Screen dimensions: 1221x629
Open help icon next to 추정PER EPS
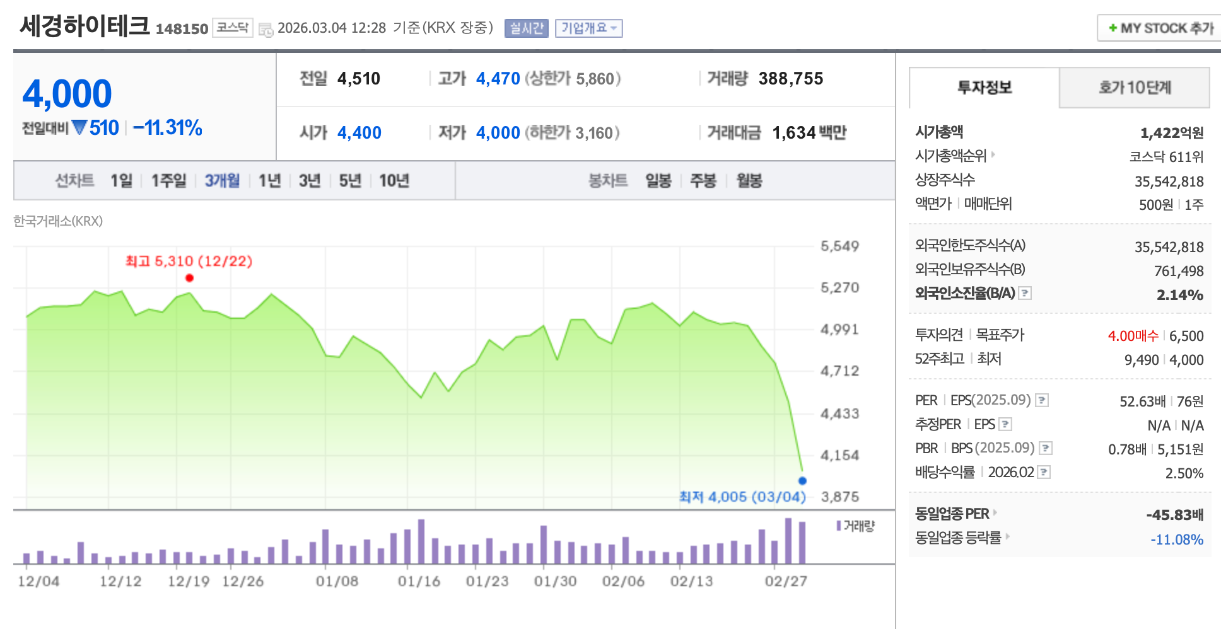(x=1005, y=424)
